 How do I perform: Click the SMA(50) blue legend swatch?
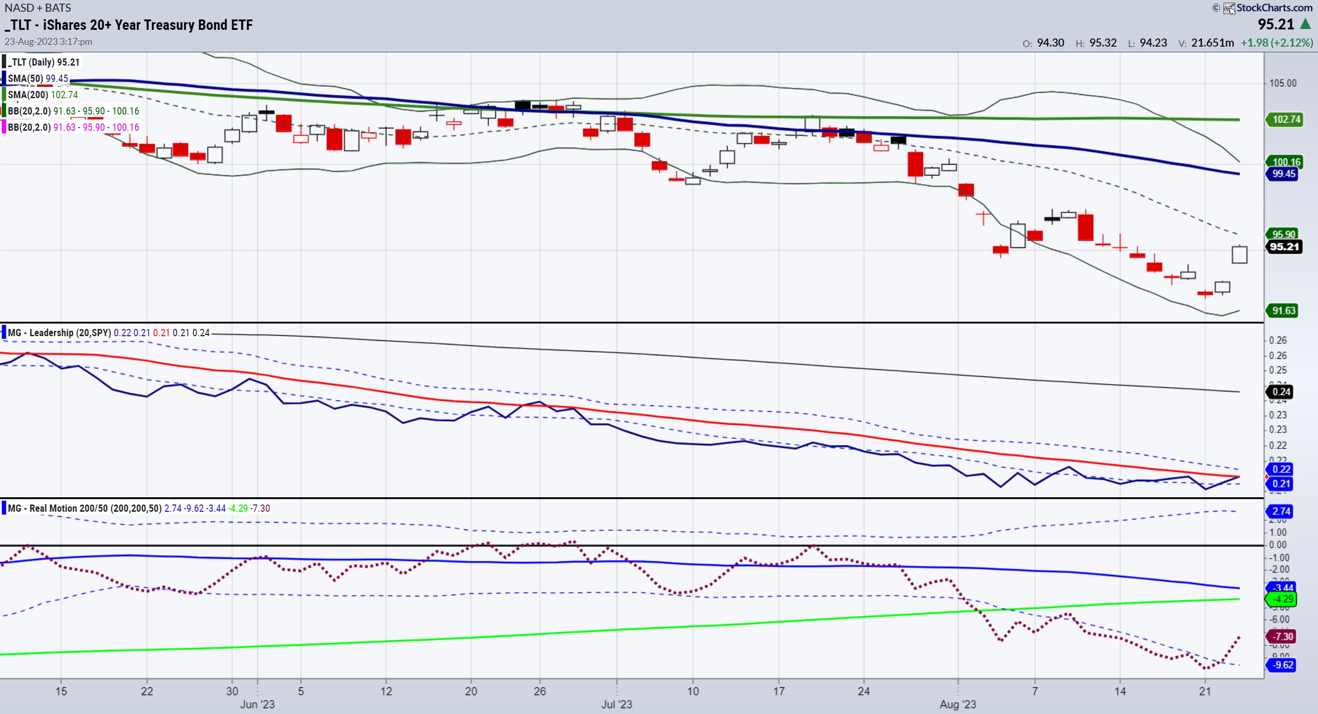coord(4,78)
